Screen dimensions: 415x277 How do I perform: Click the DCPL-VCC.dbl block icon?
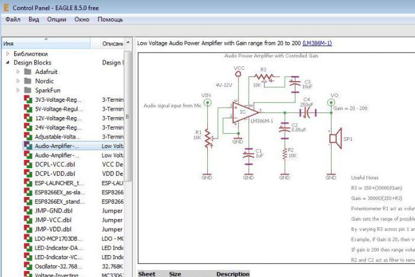[28, 165]
